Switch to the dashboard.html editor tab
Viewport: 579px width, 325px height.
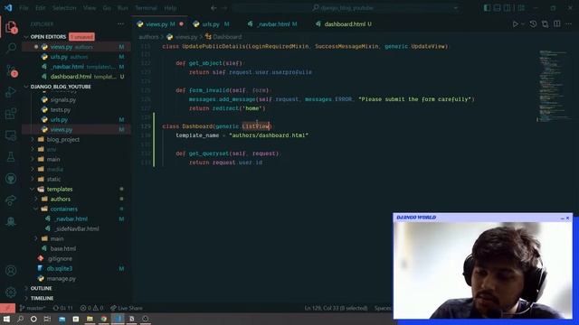tap(344, 24)
